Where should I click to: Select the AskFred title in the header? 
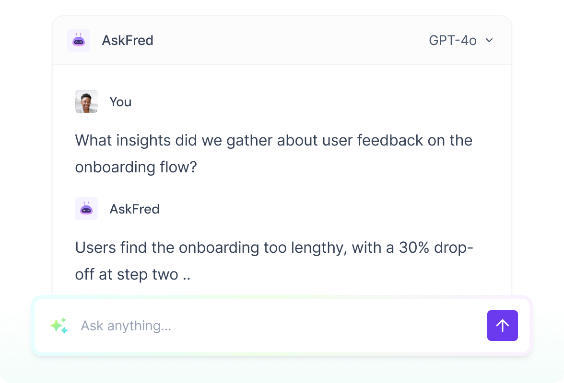tap(128, 40)
